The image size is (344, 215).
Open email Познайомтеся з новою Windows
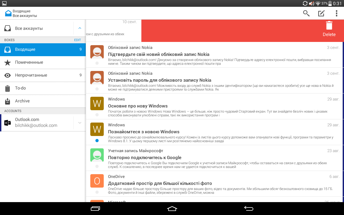tap(214, 132)
